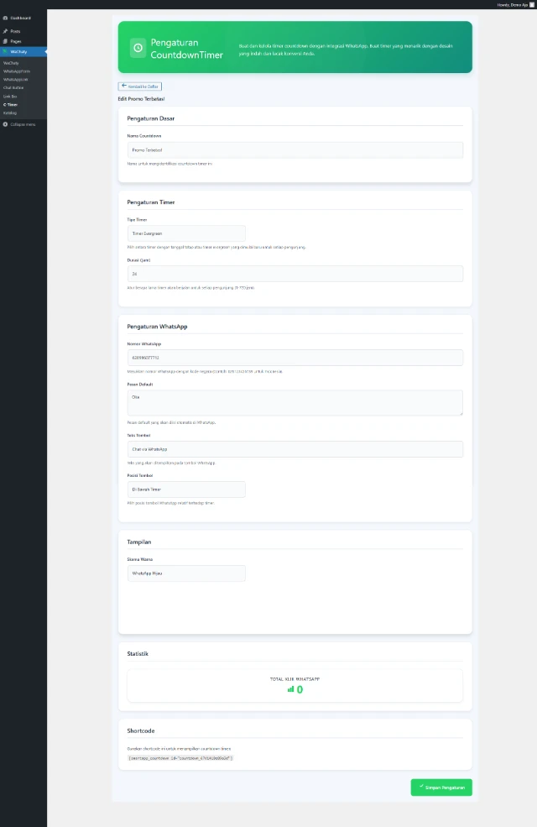Click the WaChaty plugin icon

click(x=5, y=51)
